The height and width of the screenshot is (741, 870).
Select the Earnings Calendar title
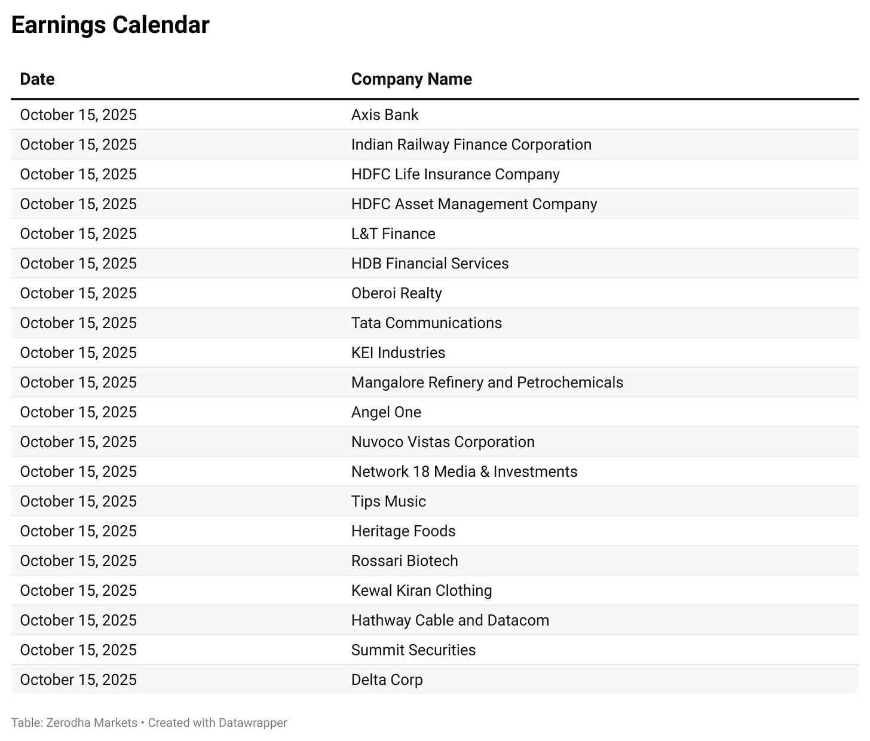click(110, 25)
